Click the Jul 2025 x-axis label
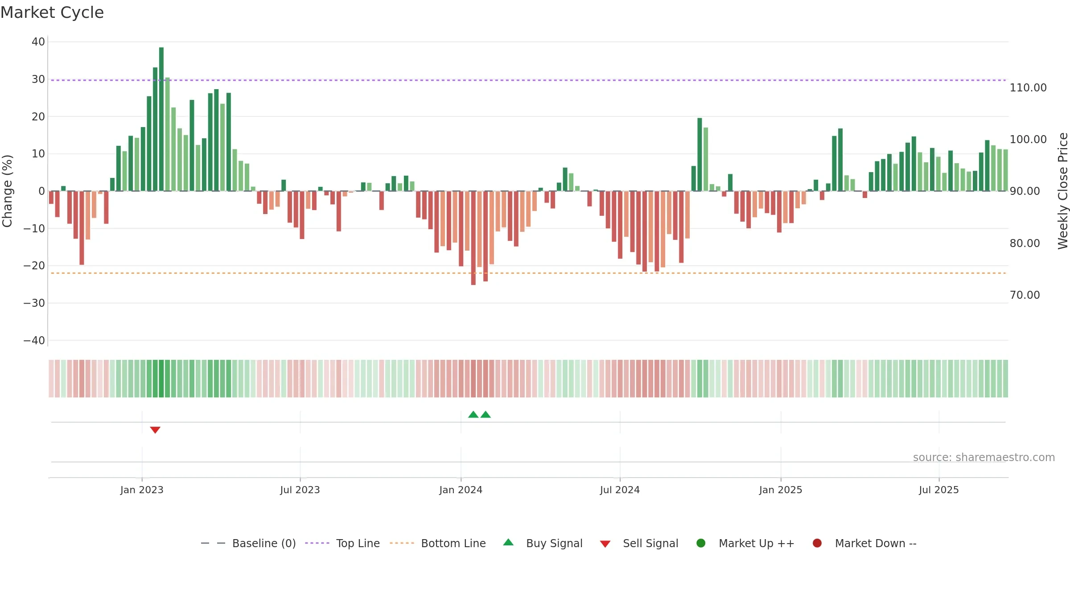Screen dimensions: 1070x602 click(939, 490)
